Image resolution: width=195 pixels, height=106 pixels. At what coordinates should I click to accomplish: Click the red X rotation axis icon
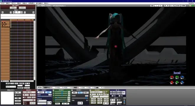point(172,77)
